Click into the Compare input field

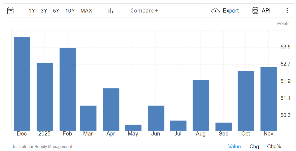coord(163,11)
